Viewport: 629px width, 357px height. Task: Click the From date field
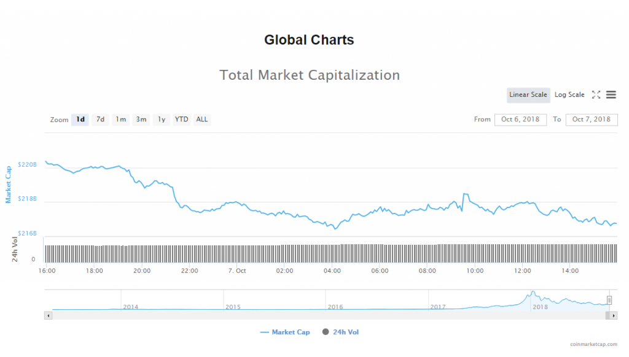pos(520,120)
